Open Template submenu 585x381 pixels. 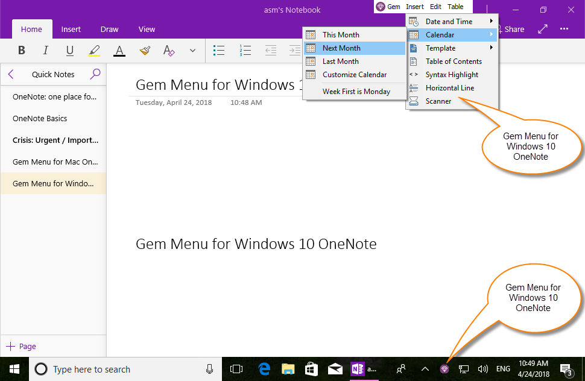[x=452, y=48]
